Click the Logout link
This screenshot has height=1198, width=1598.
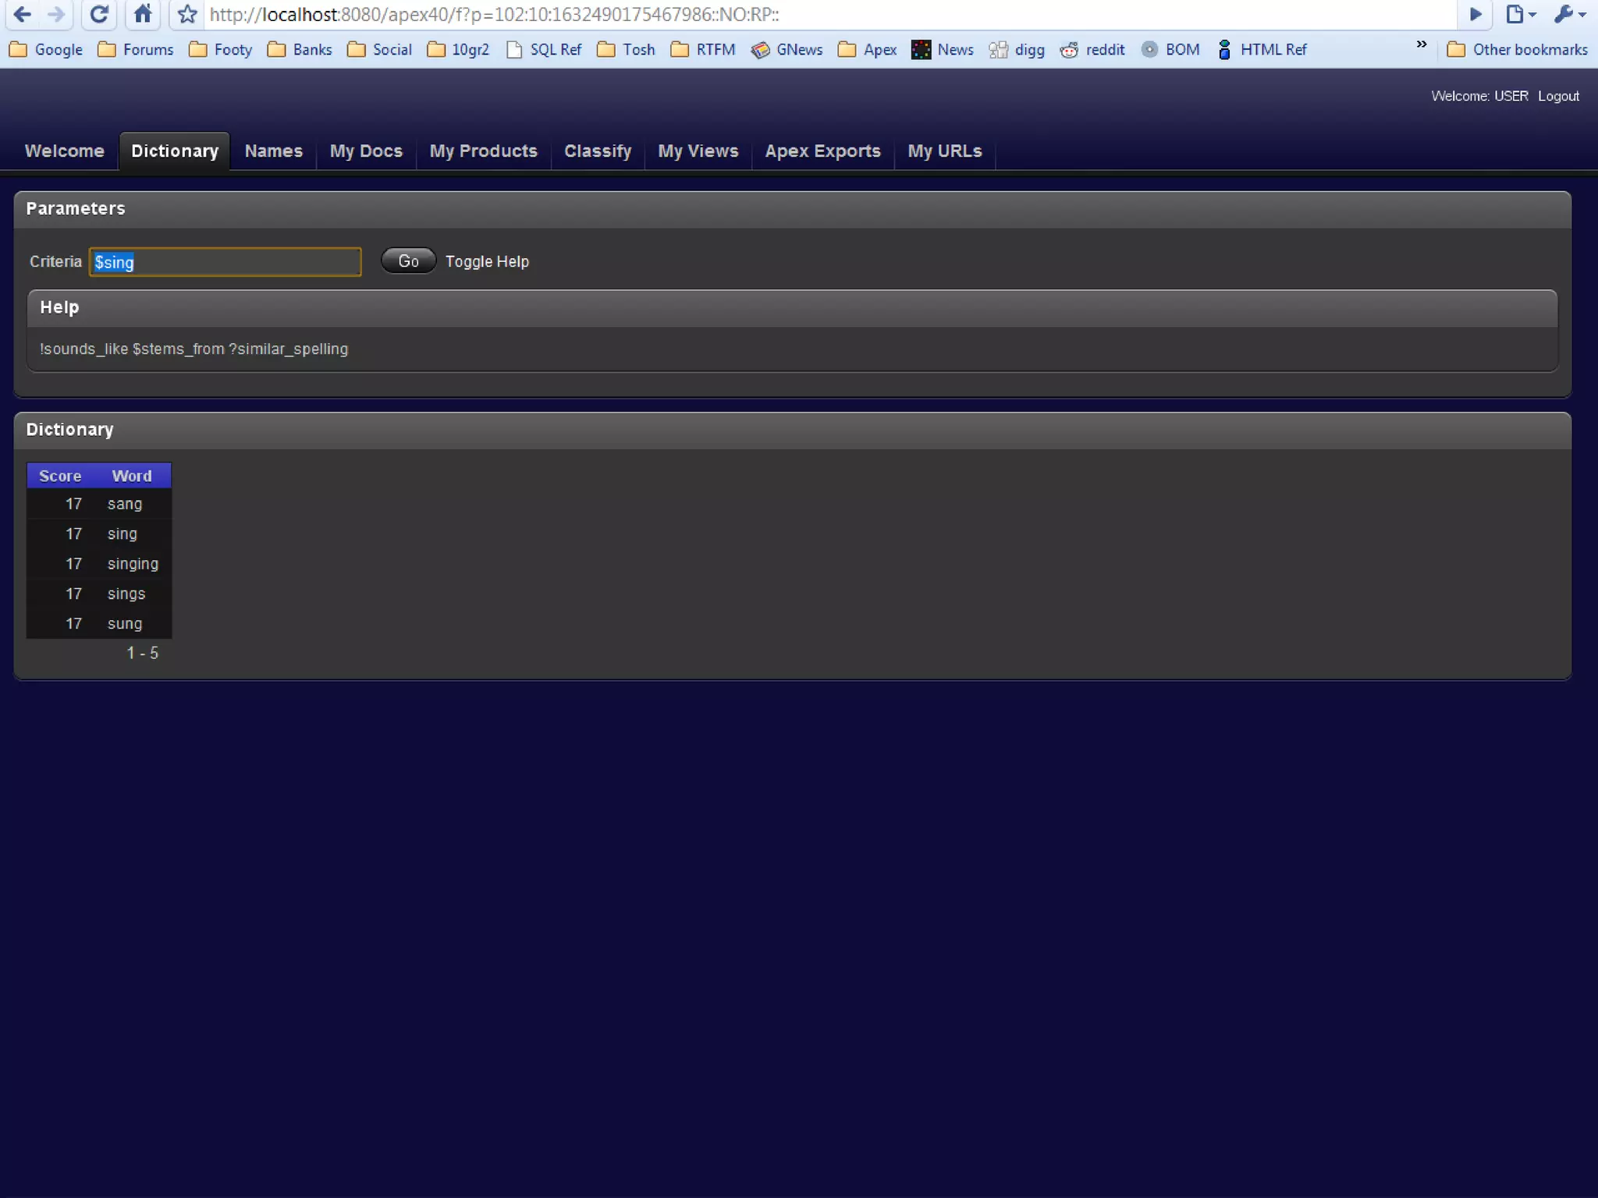(1558, 96)
